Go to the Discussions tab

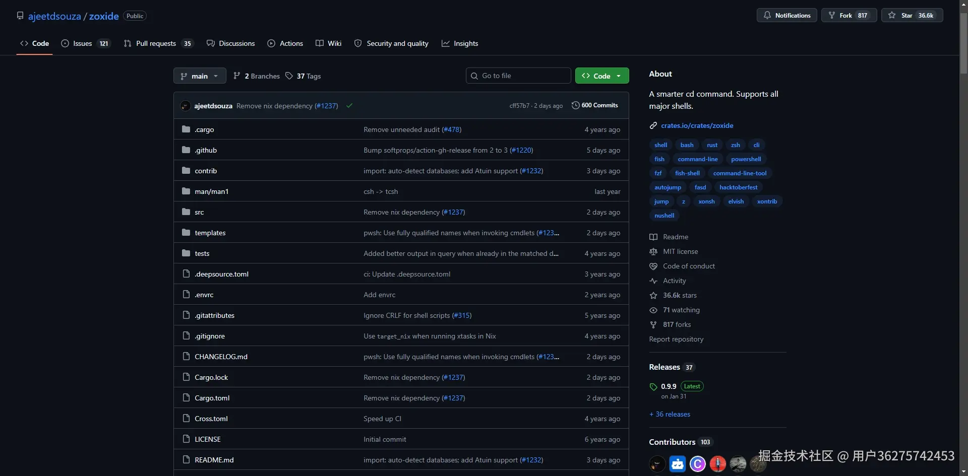tap(231, 43)
